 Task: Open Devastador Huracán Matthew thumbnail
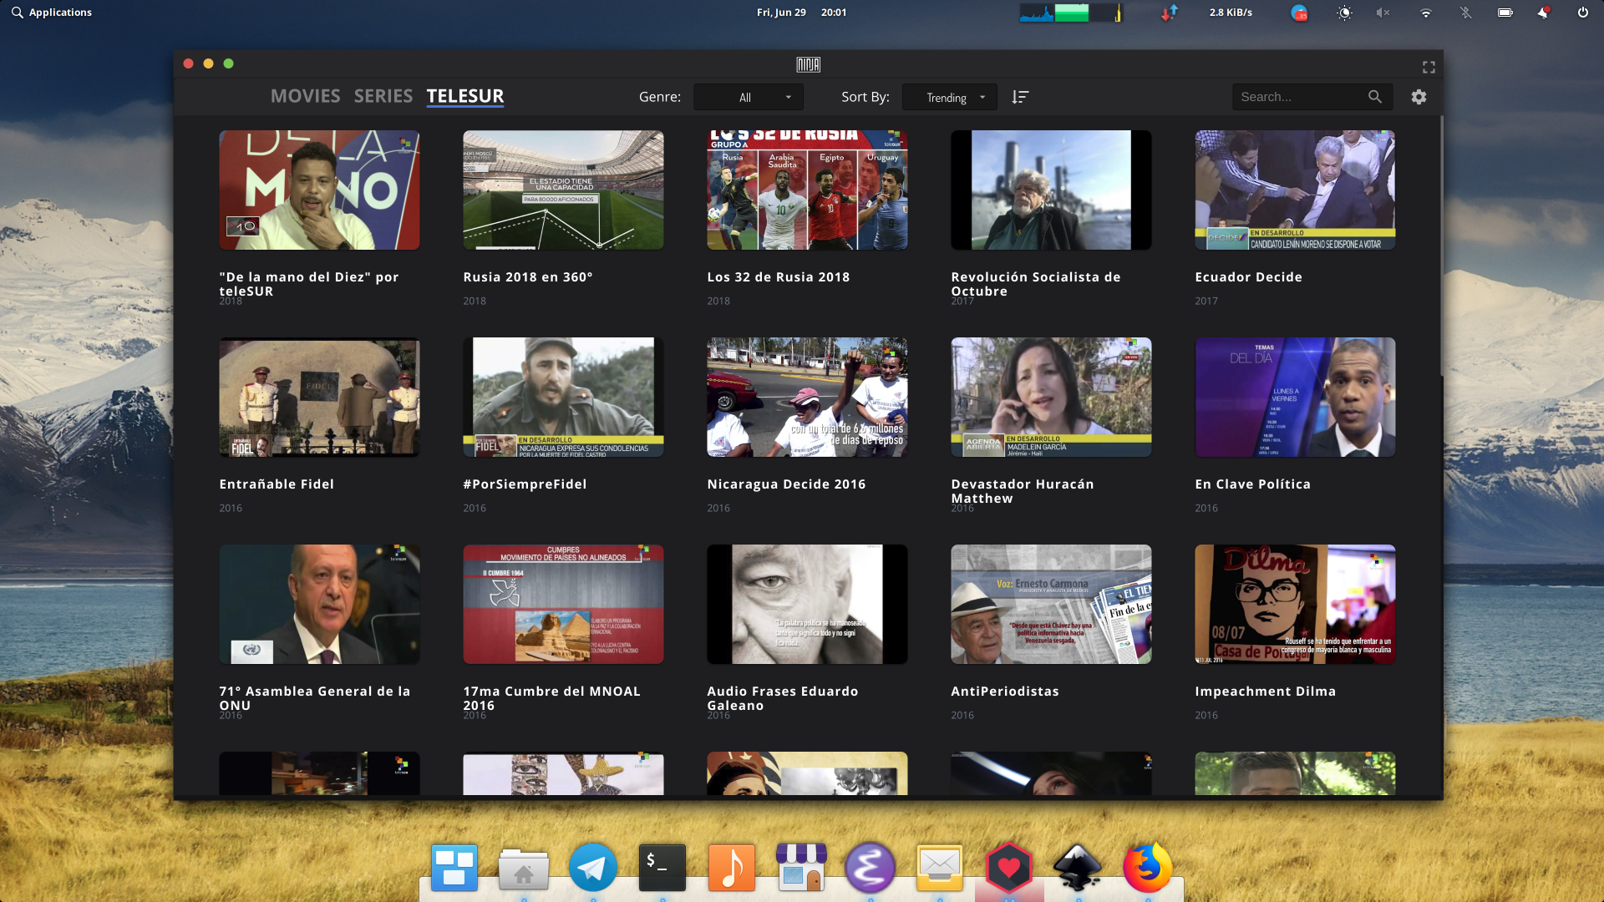pyautogui.click(x=1051, y=397)
